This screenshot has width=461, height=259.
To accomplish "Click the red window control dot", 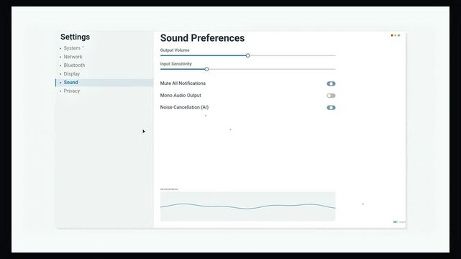I will pos(392,35).
